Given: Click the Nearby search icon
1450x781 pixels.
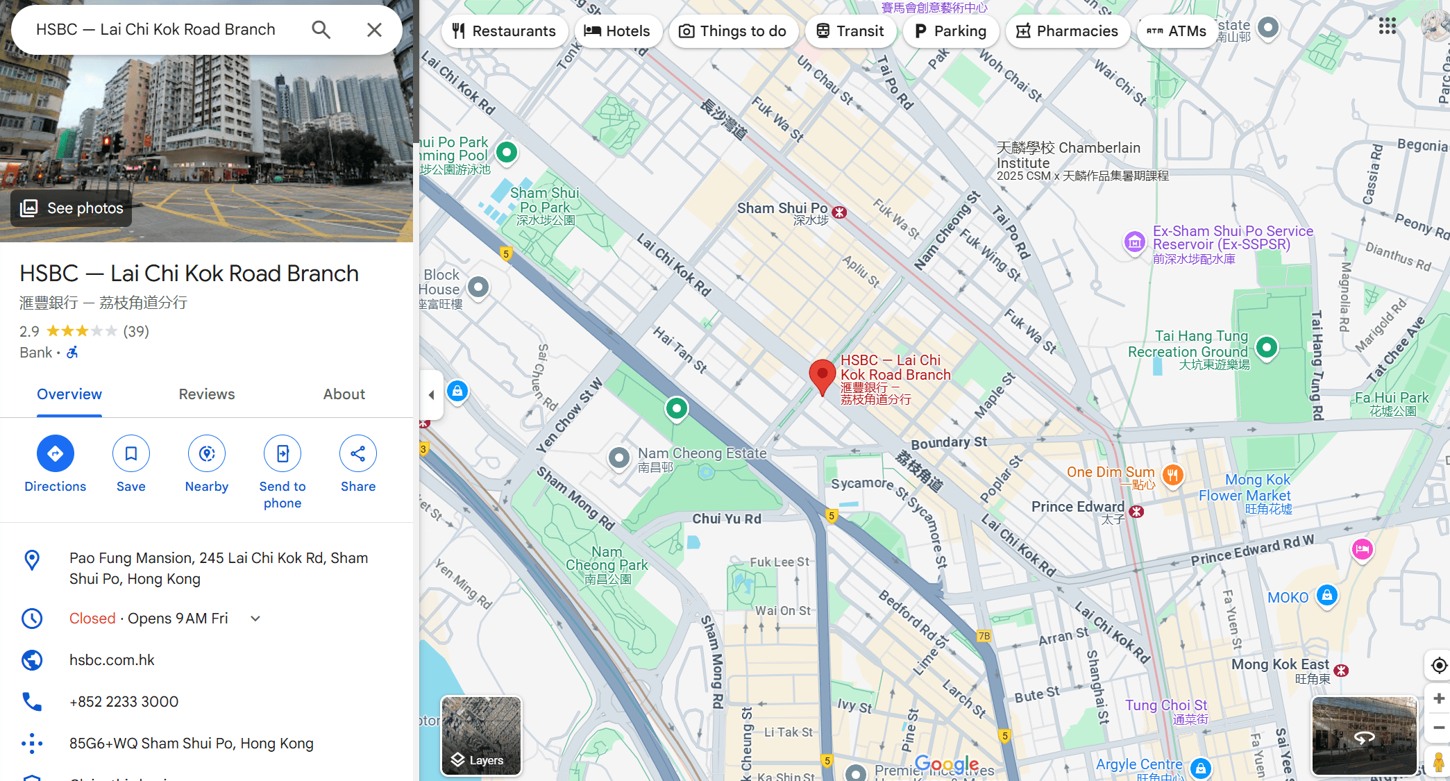Looking at the screenshot, I should point(207,453).
